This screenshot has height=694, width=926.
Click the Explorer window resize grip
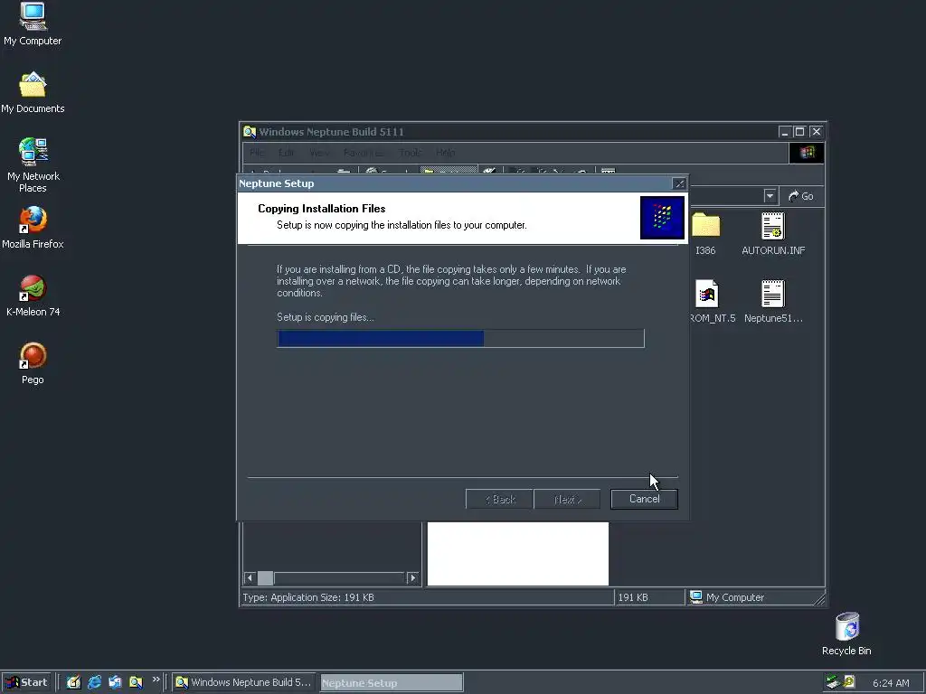pos(819,599)
